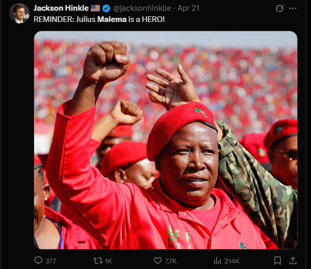The width and height of the screenshot is (311, 269).
Task: Click the 214K views count
Action: [232, 261]
